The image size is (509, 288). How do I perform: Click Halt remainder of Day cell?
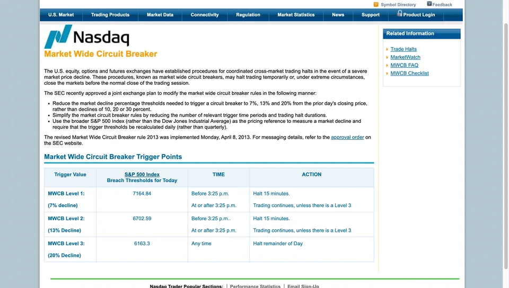pyautogui.click(x=278, y=244)
